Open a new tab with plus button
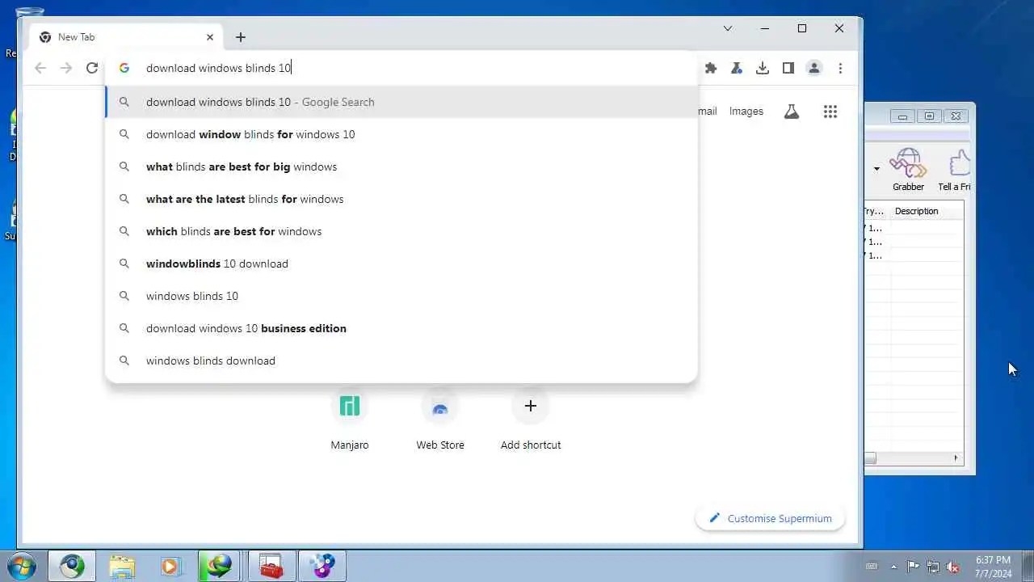Viewport: 1034px width, 582px height. pyautogui.click(x=241, y=37)
